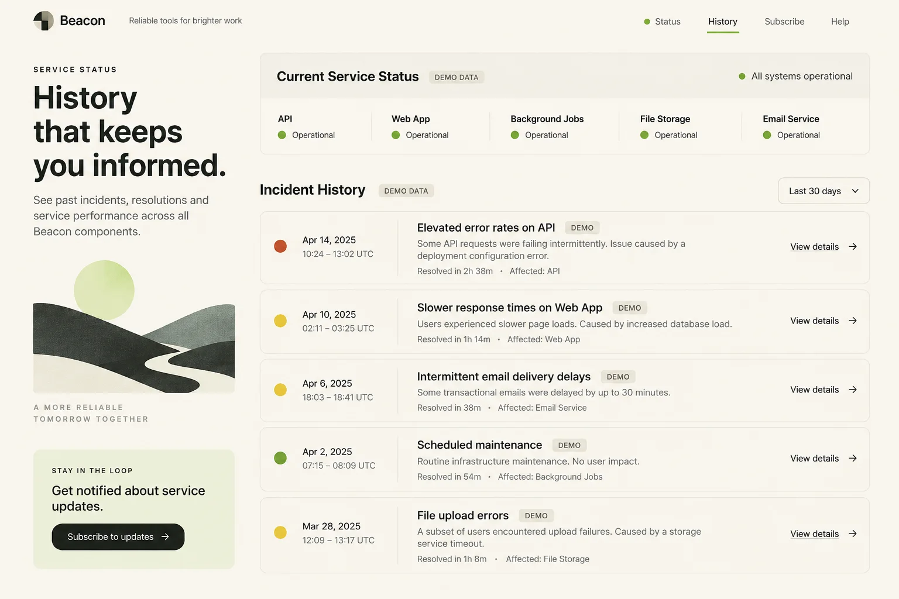
Task: Click the File upload errors incident title
Action: click(x=463, y=515)
